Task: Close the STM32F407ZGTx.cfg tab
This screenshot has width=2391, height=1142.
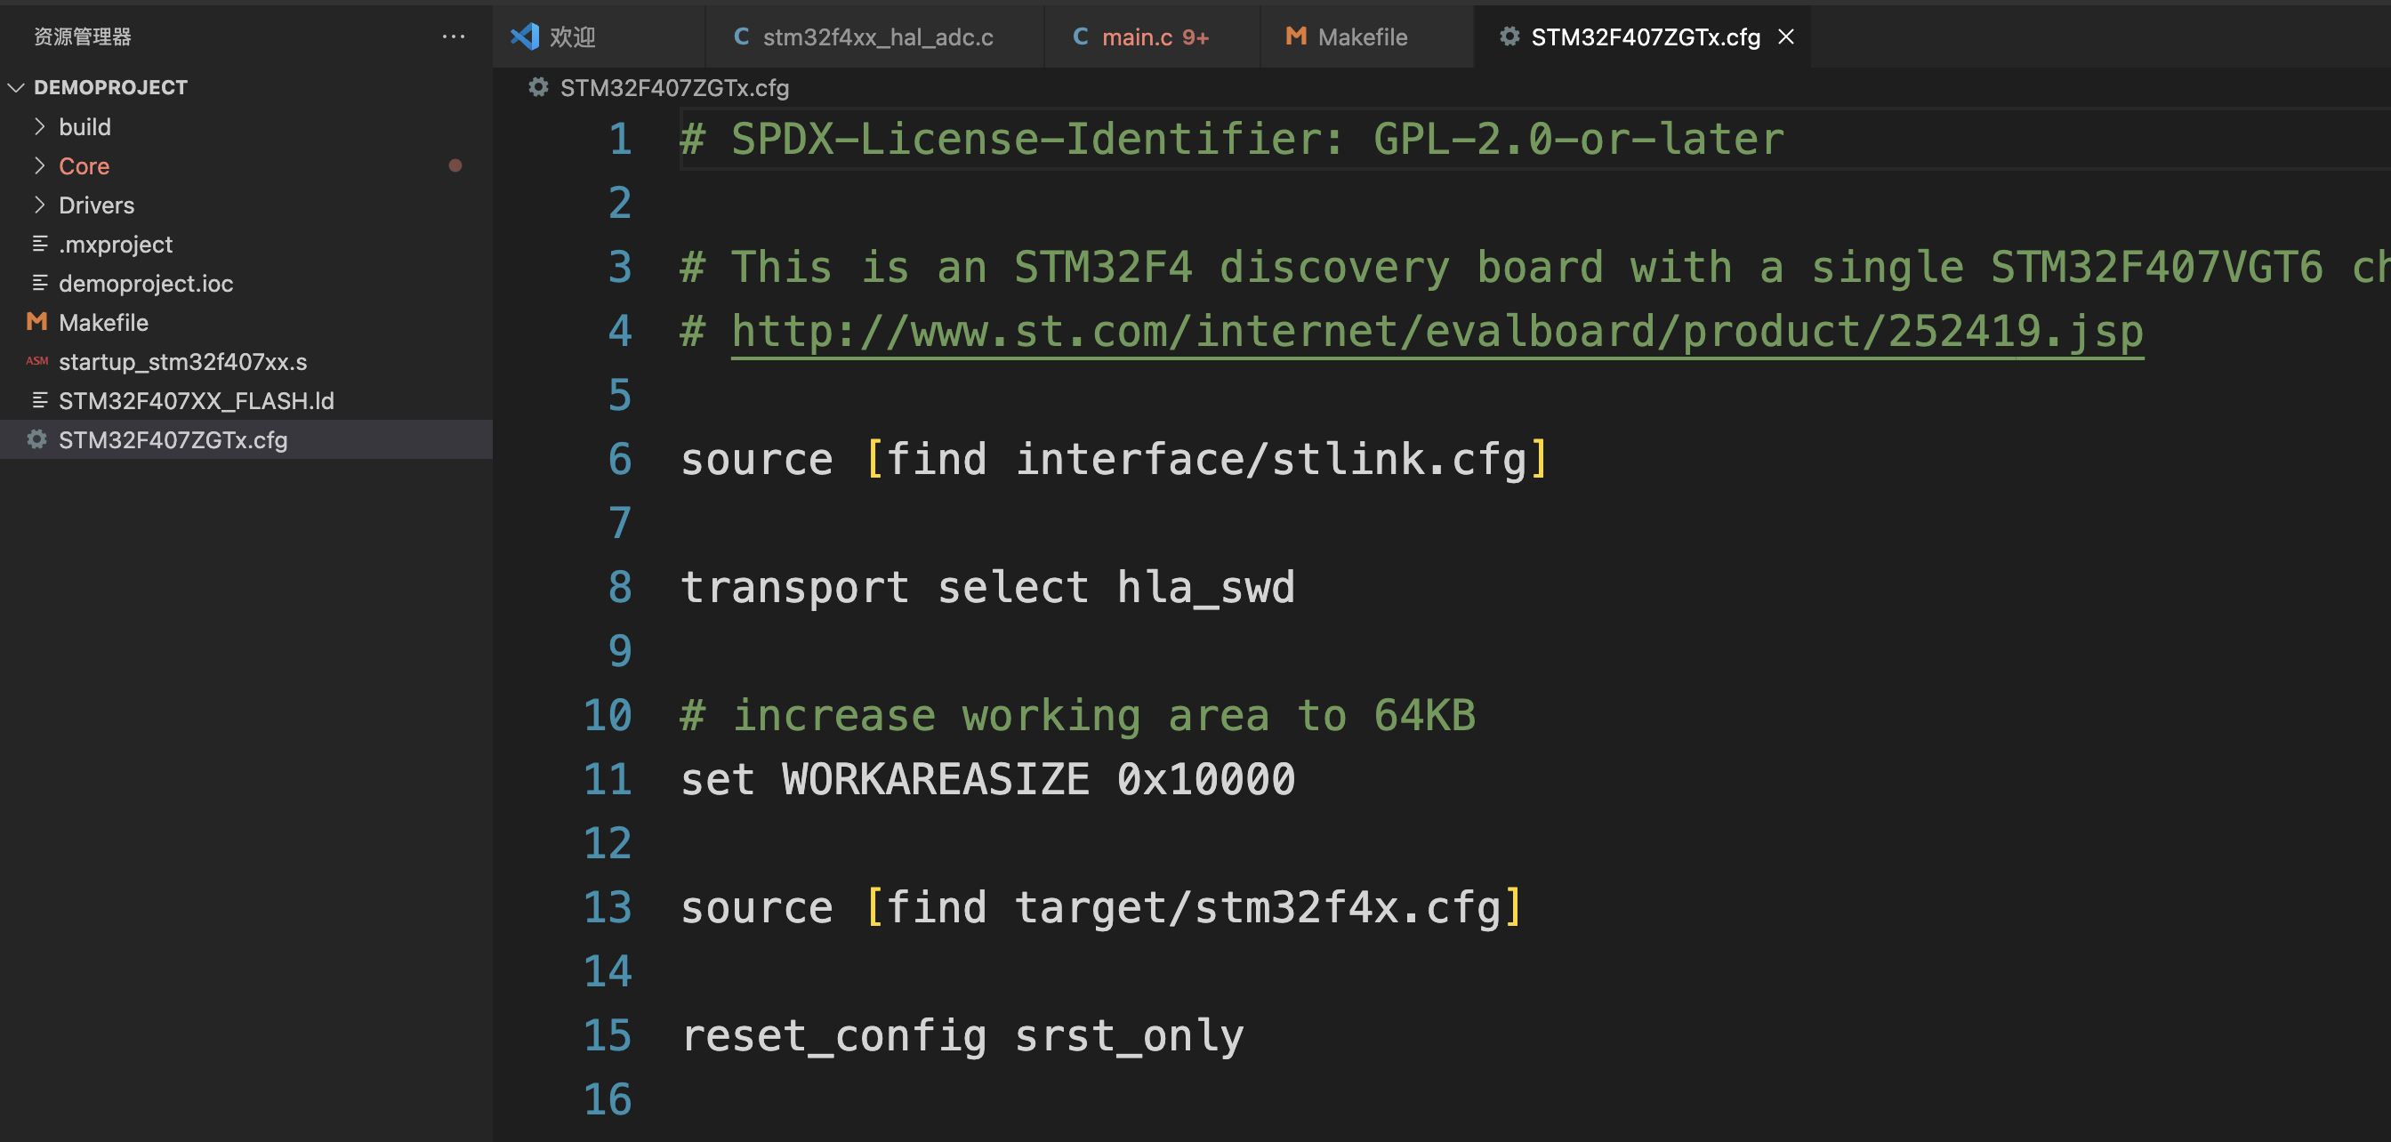Action: point(1786,36)
